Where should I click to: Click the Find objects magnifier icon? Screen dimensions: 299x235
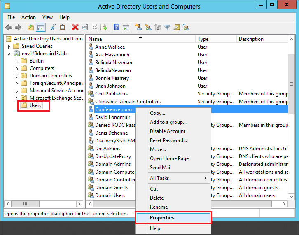coord(177,28)
